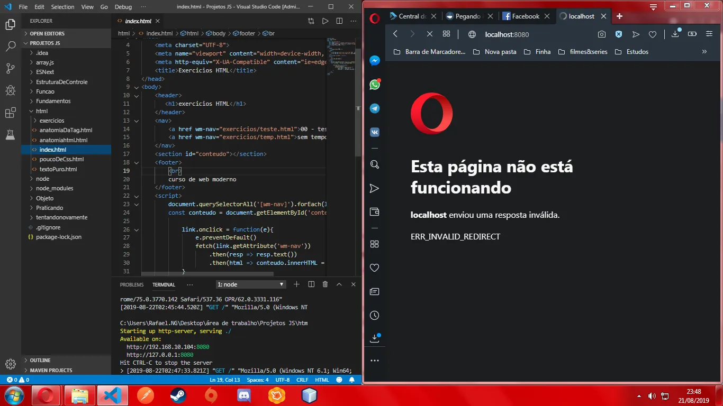The width and height of the screenshot is (723, 406).
Task: Toggle the Opera battery saver icon
Action: coord(692,34)
